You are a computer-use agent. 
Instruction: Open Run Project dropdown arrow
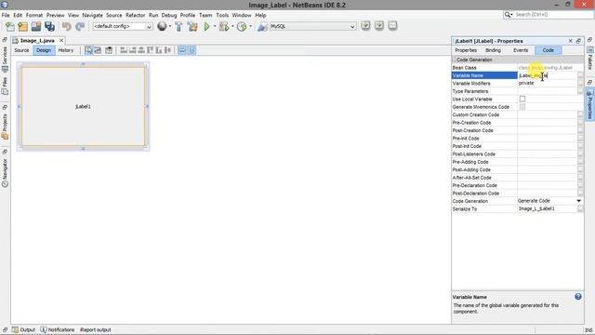[x=215, y=26]
